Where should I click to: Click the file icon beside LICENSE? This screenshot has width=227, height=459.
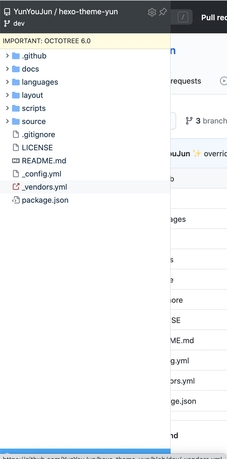pos(16,147)
